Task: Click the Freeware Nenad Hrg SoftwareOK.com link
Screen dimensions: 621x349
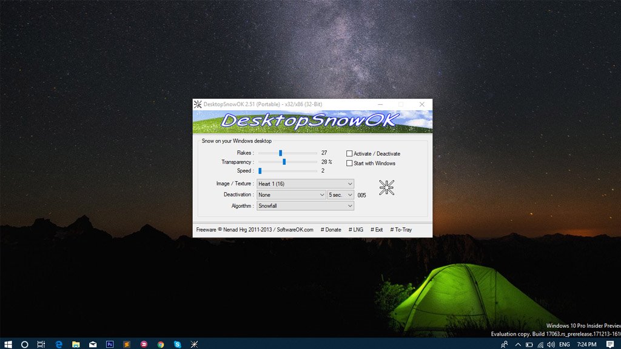Action: click(255, 230)
